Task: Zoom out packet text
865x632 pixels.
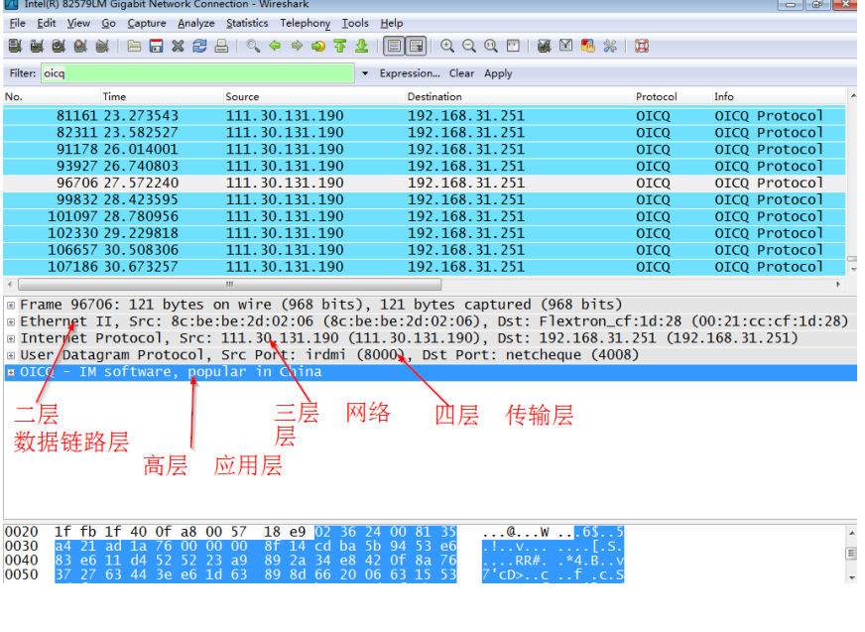Action: 469,46
